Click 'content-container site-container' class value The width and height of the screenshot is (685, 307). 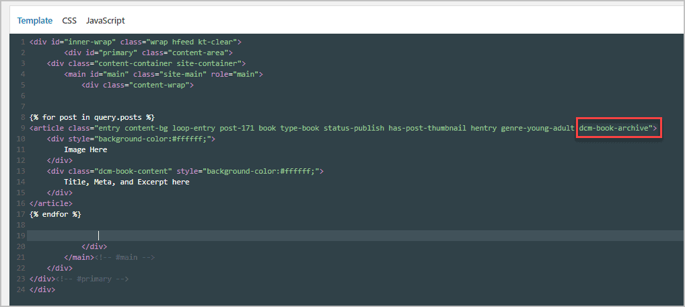click(x=170, y=64)
